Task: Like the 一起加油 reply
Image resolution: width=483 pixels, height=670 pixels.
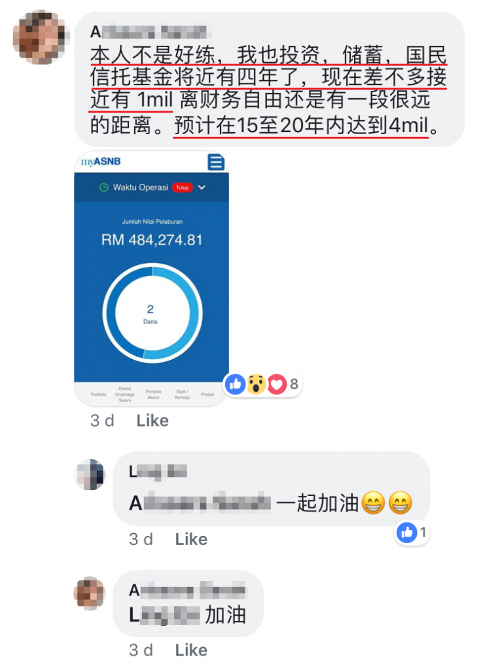Action: point(191,539)
